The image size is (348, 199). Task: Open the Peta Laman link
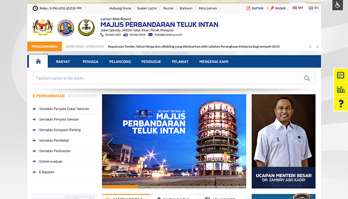click(208, 8)
